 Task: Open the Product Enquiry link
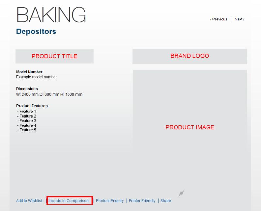[x=110, y=201]
